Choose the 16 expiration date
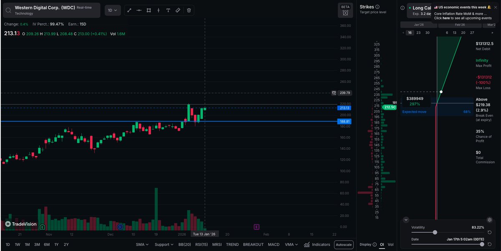This screenshot has height=251, width=501. (410, 33)
